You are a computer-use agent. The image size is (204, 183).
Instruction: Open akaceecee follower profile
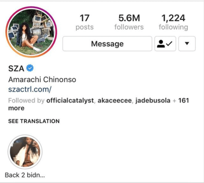115,101
